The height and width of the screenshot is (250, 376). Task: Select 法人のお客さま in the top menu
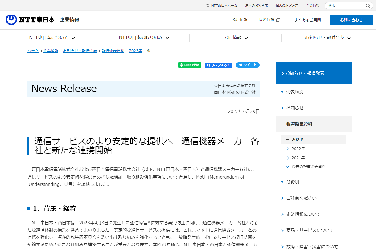click(x=256, y=5)
